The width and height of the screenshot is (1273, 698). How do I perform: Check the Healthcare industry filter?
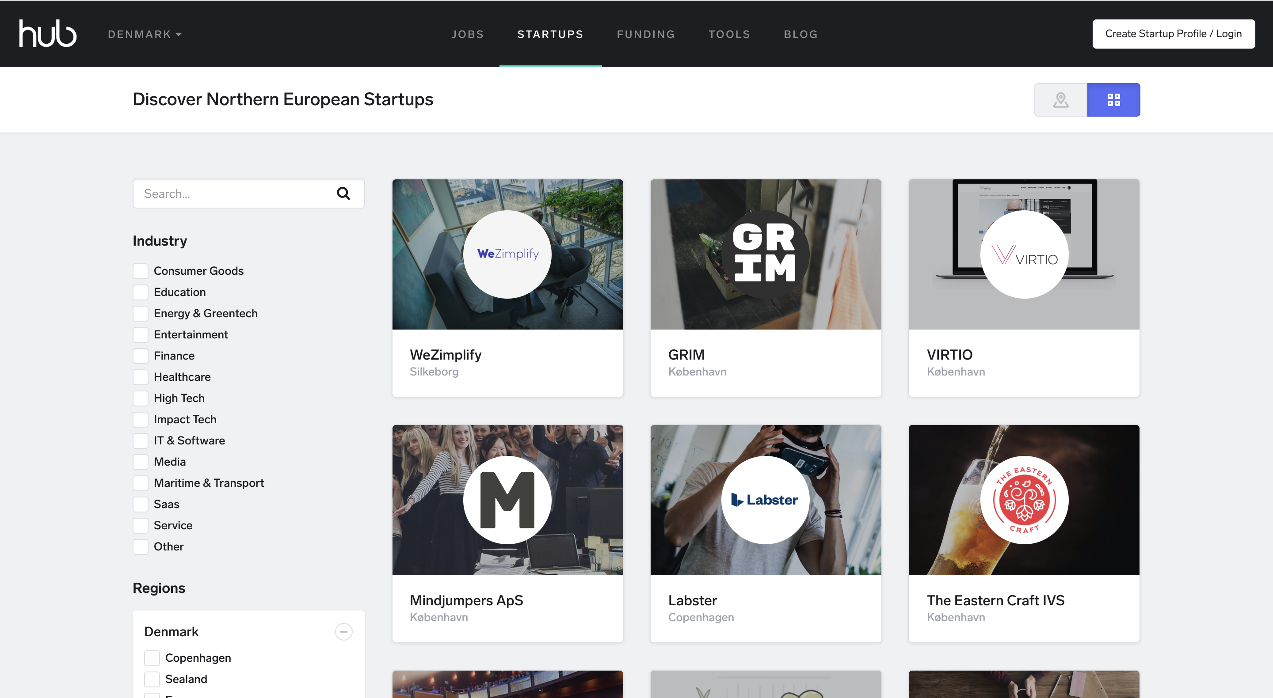click(x=141, y=377)
